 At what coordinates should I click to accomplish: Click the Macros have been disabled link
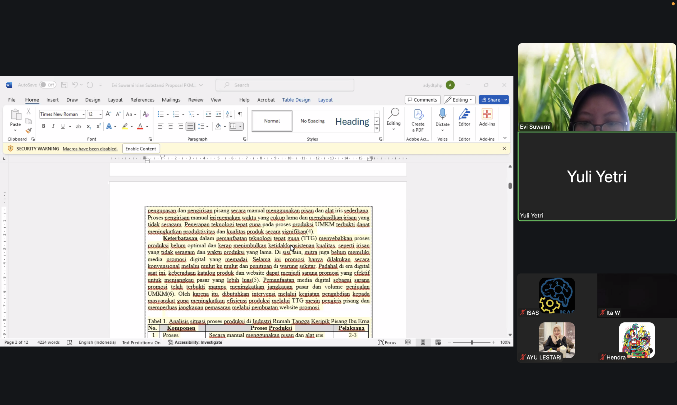(90, 149)
